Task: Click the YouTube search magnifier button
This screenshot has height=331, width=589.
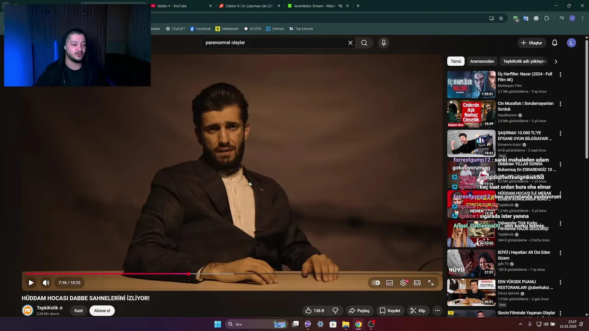Action: (x=364, y=43)
